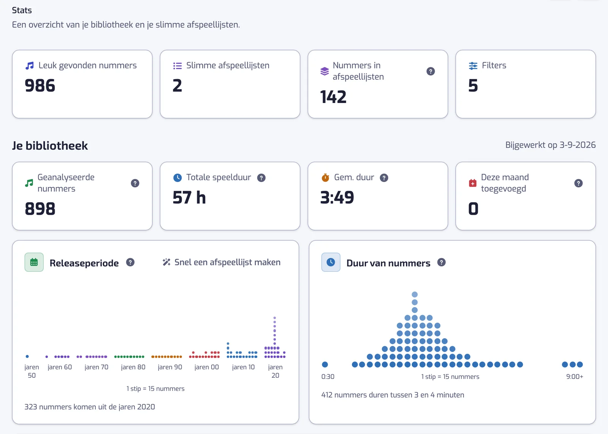Open the Nummers in afspeellijsten card
The height and width of the screenshot is (434, 608).
click(378, 84)
